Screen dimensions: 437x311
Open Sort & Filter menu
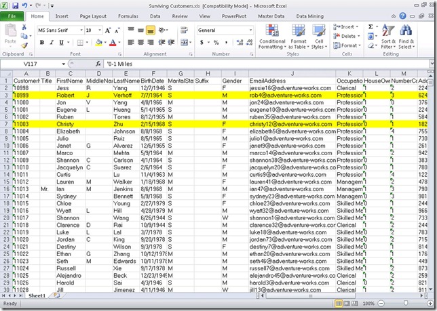click(388, 37)
